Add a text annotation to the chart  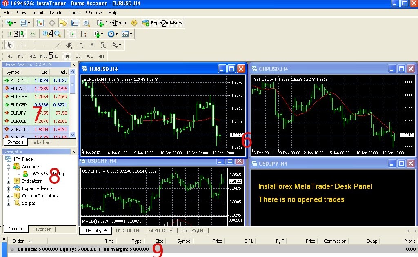click(92, 45)
